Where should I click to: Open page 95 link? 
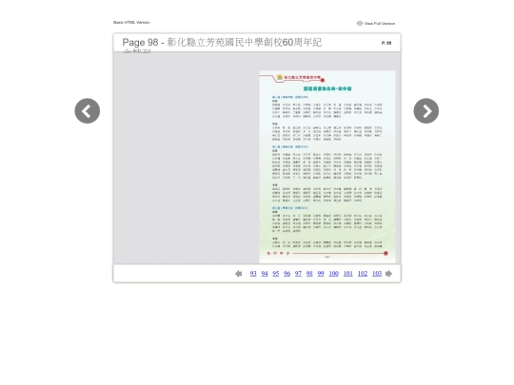point(276,274)
